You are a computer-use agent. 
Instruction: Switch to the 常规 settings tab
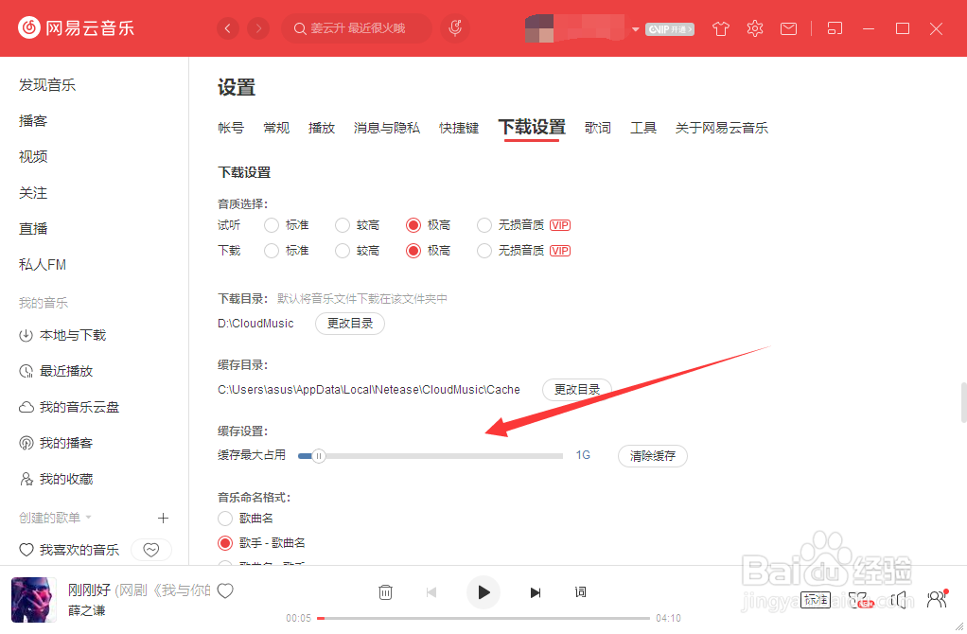276,128
